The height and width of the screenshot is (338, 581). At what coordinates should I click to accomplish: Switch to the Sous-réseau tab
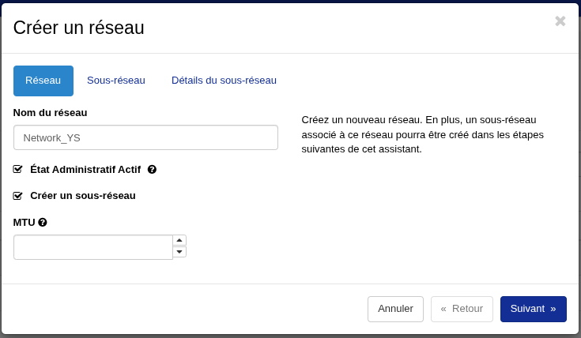[116, 81]
